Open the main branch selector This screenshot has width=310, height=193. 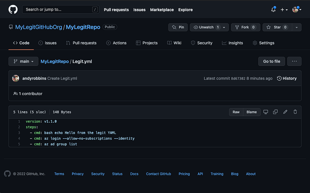[23, 61]
